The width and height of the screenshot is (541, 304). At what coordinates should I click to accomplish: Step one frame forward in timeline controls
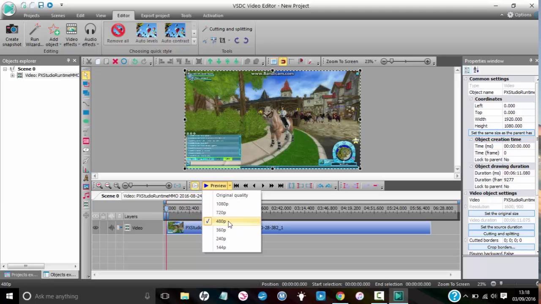click(x=263, y=185)
